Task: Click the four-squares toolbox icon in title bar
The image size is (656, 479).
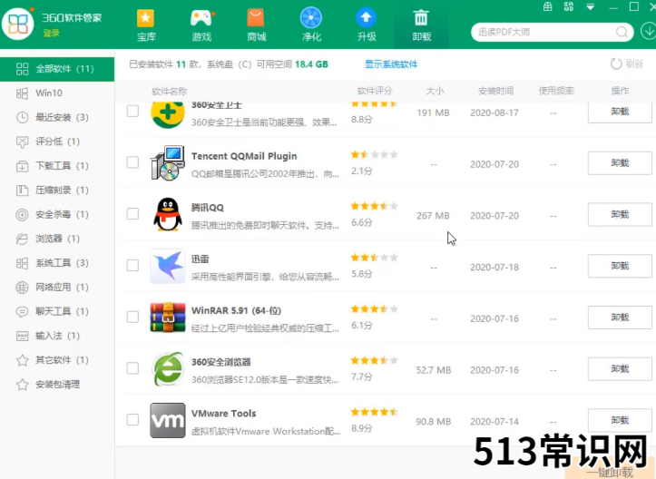Action: click(569, 6)
